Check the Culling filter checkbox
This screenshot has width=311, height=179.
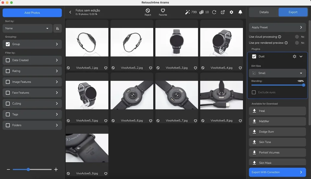(x=8, y=104)
